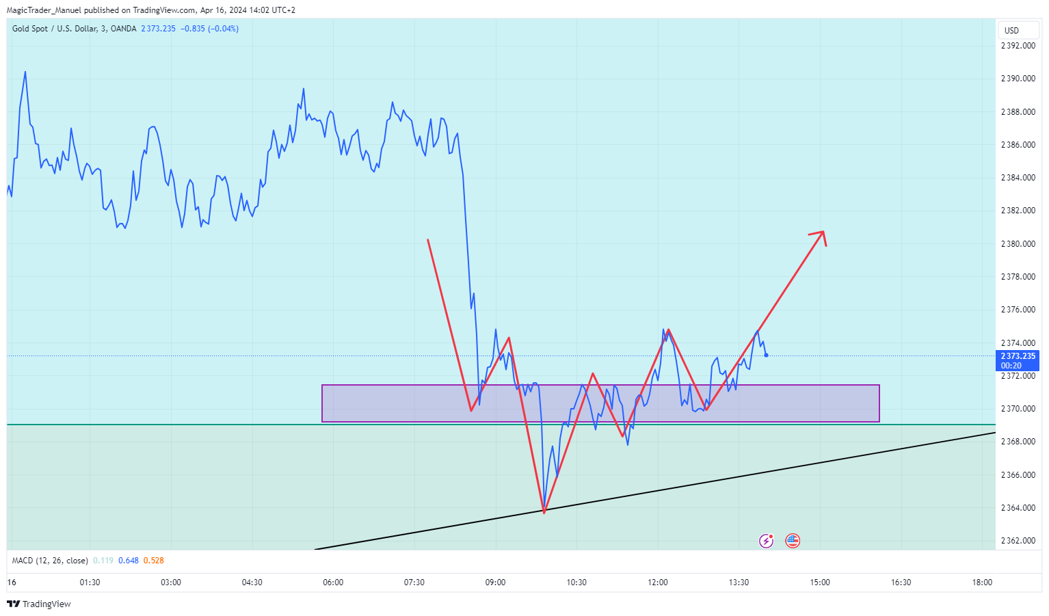
Task: Click the 04:30 time axis label
Action: (252, 582)
